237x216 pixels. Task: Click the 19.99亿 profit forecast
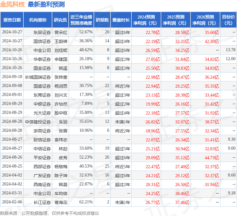pos(153,104)
